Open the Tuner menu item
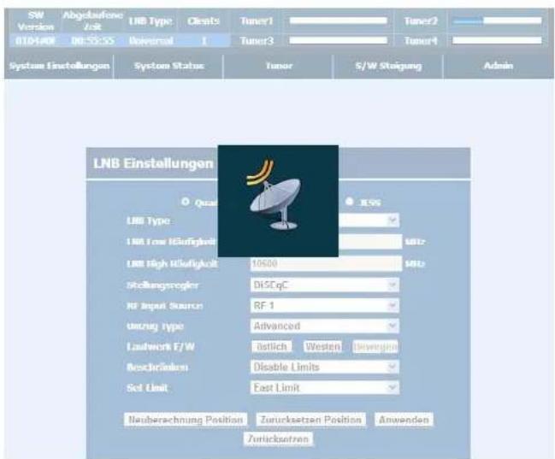Screen dimensions: 555x459 (279, 66)
